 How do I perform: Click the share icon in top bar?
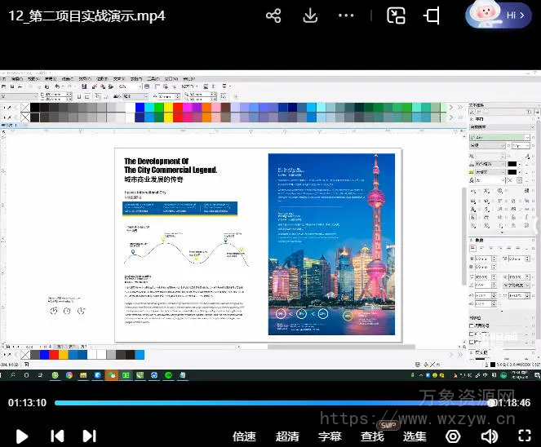click(x=273, y=15)
